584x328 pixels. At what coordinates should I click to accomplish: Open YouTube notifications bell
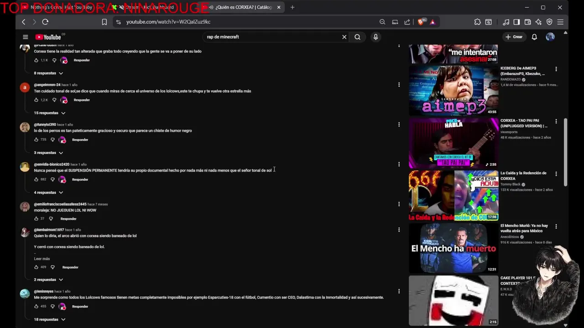(534, 37)
